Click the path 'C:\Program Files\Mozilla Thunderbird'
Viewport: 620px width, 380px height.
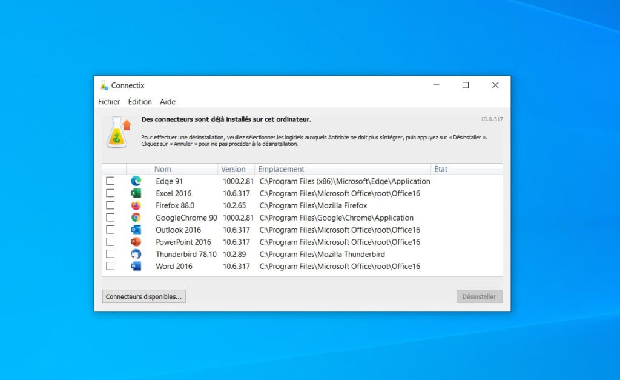[322, 254]
